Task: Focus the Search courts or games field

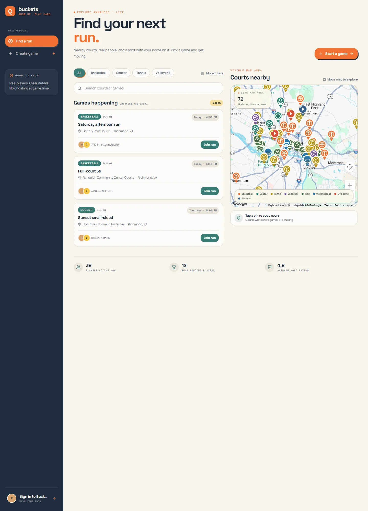Action: coord(148,88)
